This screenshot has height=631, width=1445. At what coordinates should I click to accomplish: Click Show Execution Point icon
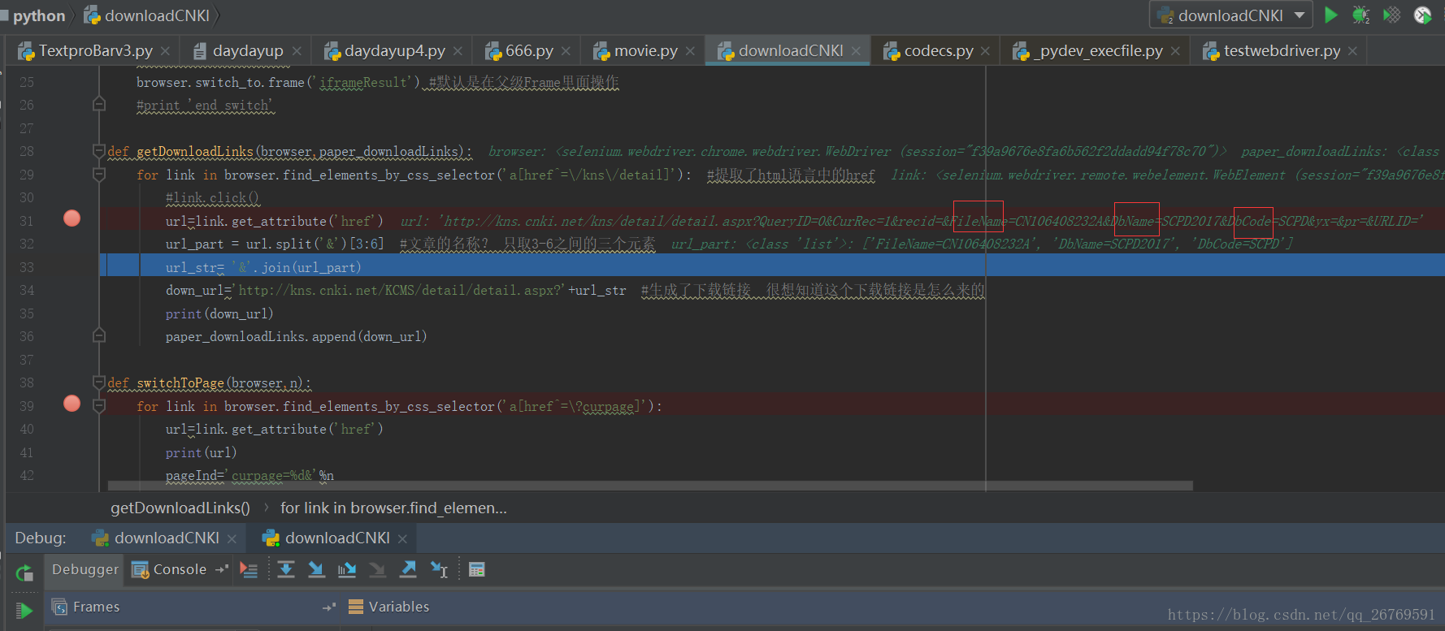click(x=249, y=570)
